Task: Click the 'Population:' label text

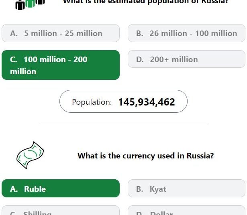Action: coord(92,102)
